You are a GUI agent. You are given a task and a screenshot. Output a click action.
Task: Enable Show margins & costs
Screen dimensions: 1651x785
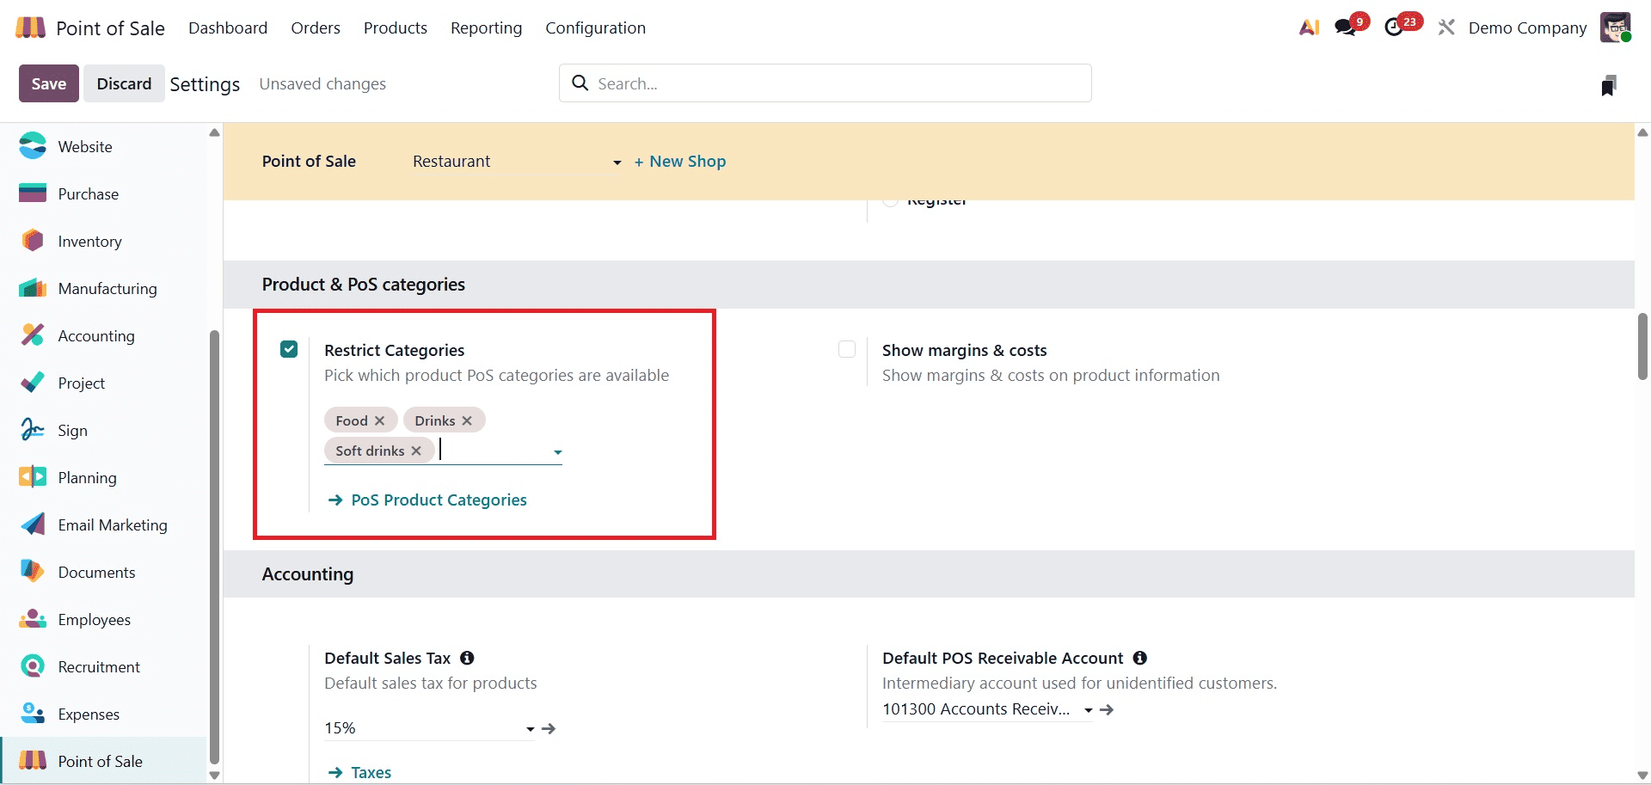pyautogui.click(x=847, y=349)
